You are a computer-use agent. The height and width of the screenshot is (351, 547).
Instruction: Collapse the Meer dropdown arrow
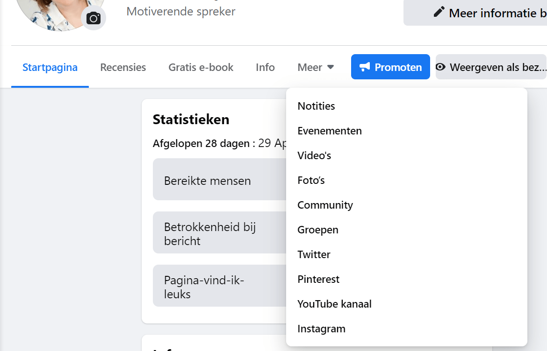coord(331,67)
